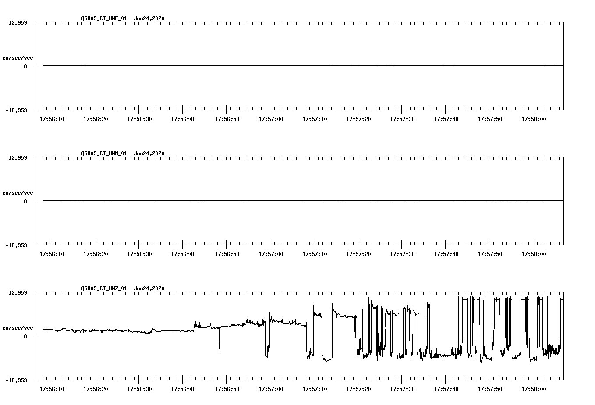Screen dimensions: 595x405
Task: Click the 17:56:30 time label under HNZ chart
Action: (139, 389)
